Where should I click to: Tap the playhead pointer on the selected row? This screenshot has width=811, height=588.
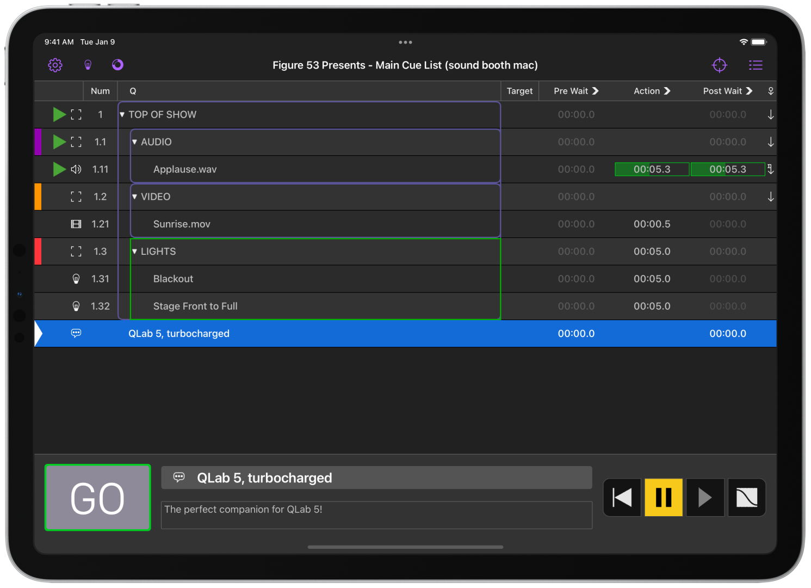pyautogui.click(x=39, y=333)
